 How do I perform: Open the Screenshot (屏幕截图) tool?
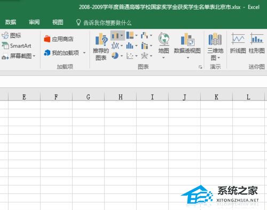pos(19,56)
